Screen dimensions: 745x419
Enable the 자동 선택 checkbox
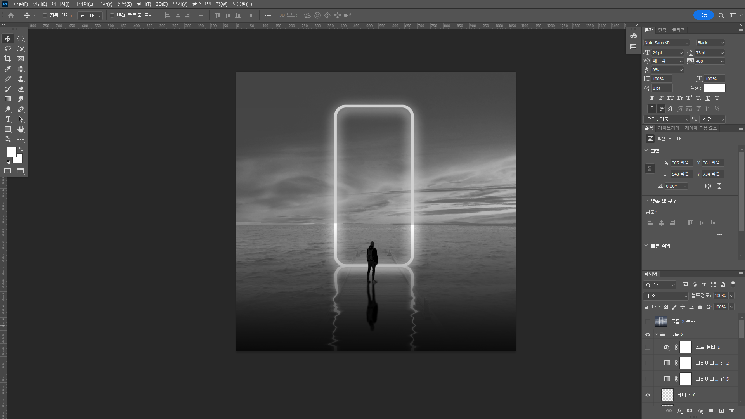[x=45, y=16]
